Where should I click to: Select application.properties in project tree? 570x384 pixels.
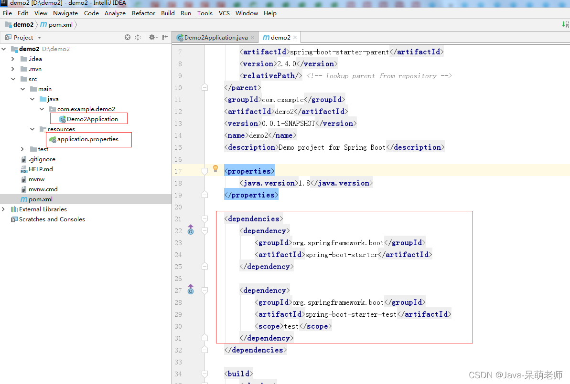coord(87,139)
